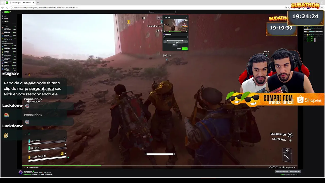The image size is (325, 183).
Task: Open Pelegrino recommended channel
Action: coord(9,49)
